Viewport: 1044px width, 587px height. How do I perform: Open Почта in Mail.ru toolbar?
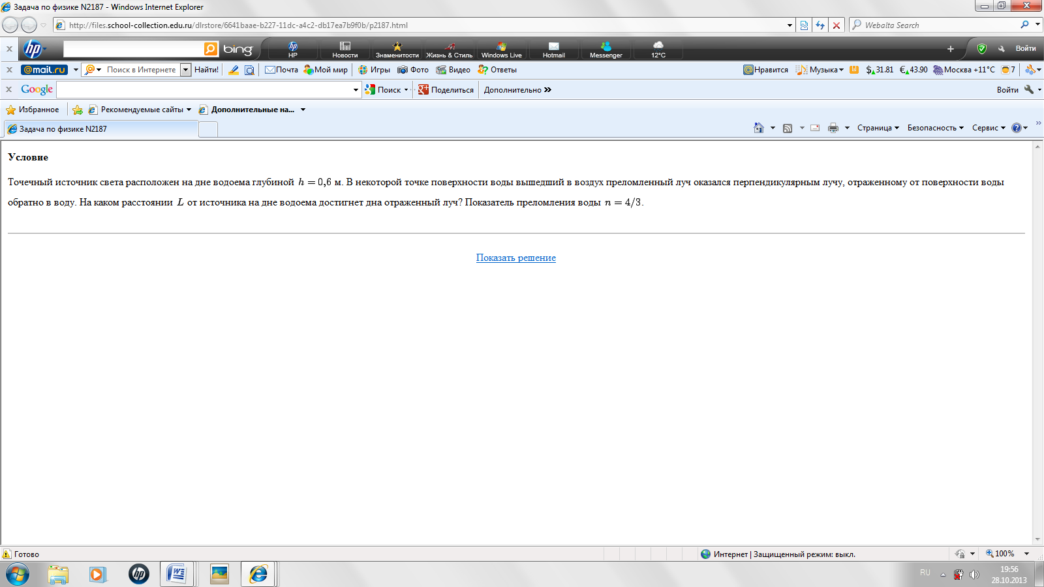click(x=281, y=70)
